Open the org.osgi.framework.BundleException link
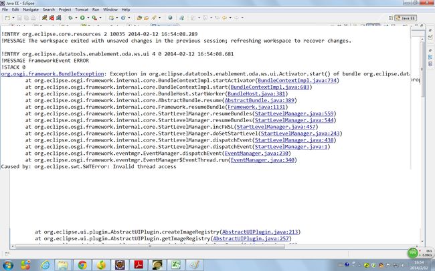 pos(52,74)
